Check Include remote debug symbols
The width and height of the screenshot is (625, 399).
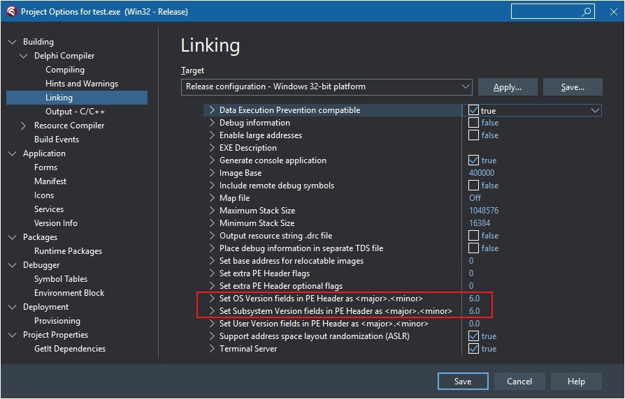tap(473, 186)
